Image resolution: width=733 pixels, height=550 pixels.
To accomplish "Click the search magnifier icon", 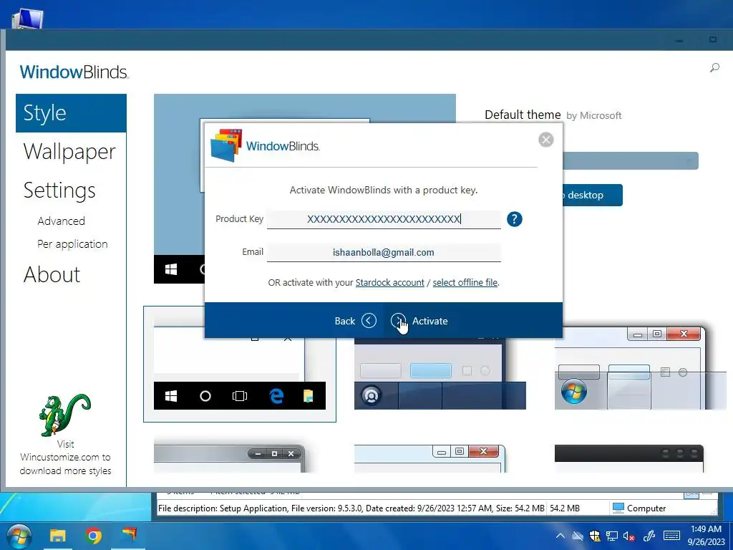I will click(714, 68).
